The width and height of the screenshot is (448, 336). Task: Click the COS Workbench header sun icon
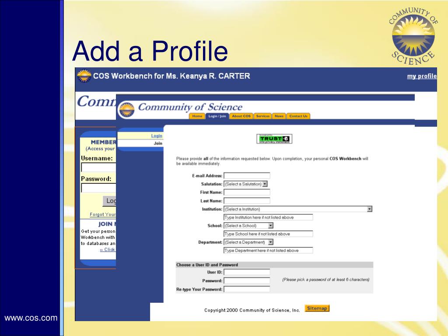pos(84,76)
